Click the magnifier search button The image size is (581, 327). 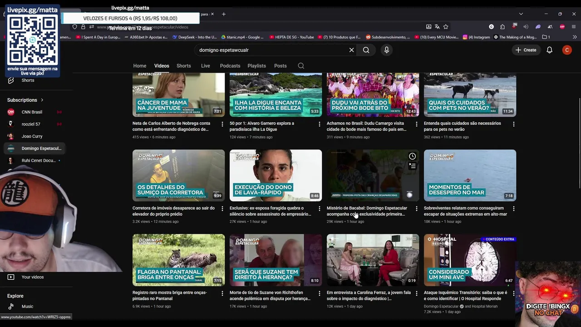366,50
